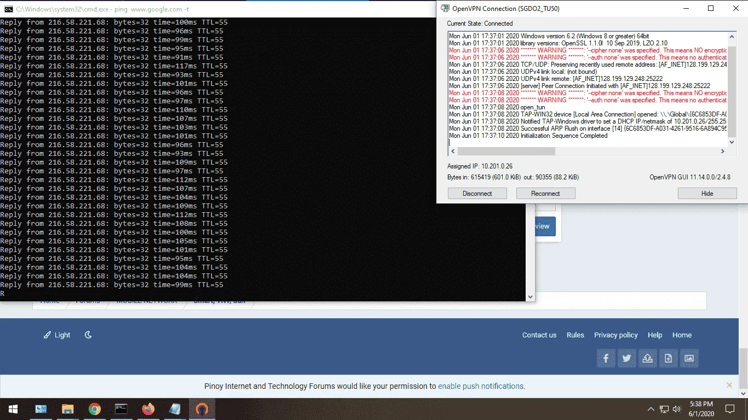Open the network icon in the system tray
Viewport: 748px width, 420px height.
(x=664, y=409)
